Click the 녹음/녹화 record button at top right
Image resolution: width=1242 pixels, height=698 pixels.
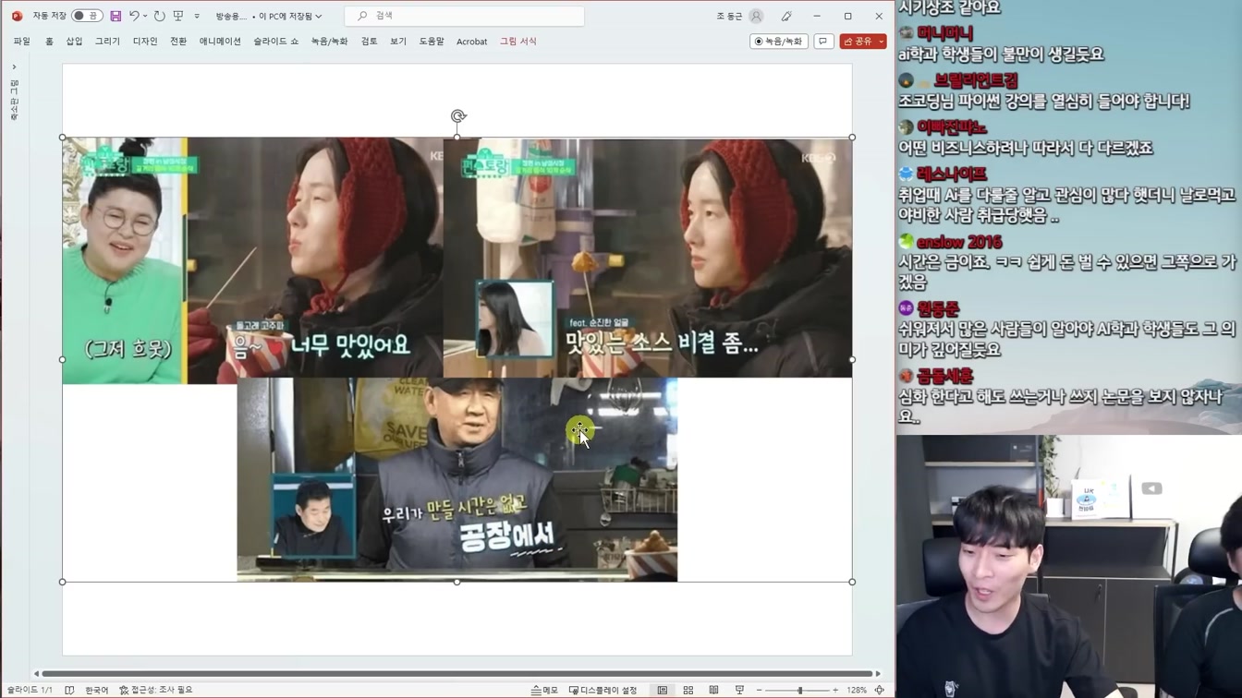click(x=778, y=42)
